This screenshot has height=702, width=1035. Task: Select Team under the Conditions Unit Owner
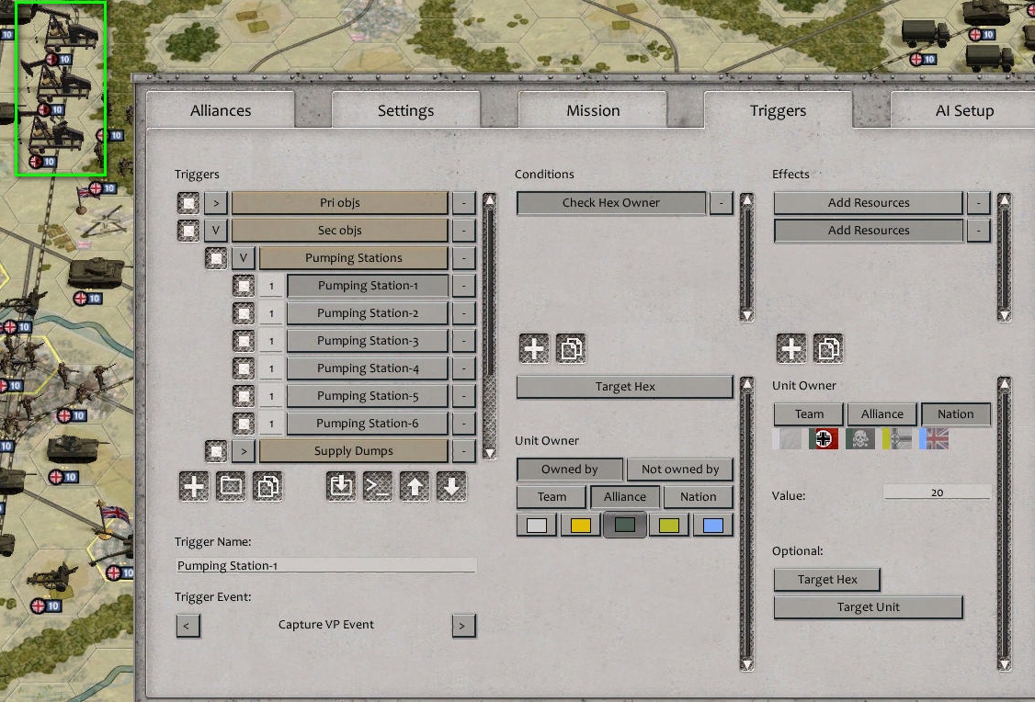tap(552, 497)
